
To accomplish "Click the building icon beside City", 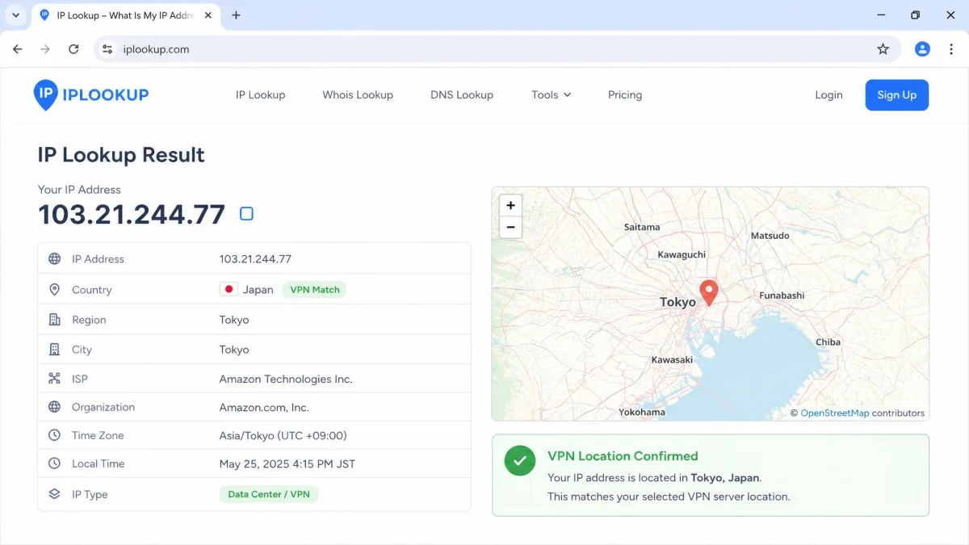I will point(54,350).
